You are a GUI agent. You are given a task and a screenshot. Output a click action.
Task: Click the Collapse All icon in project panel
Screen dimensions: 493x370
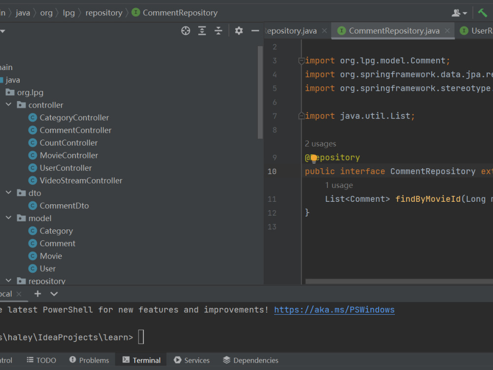(x=218, y=31)
